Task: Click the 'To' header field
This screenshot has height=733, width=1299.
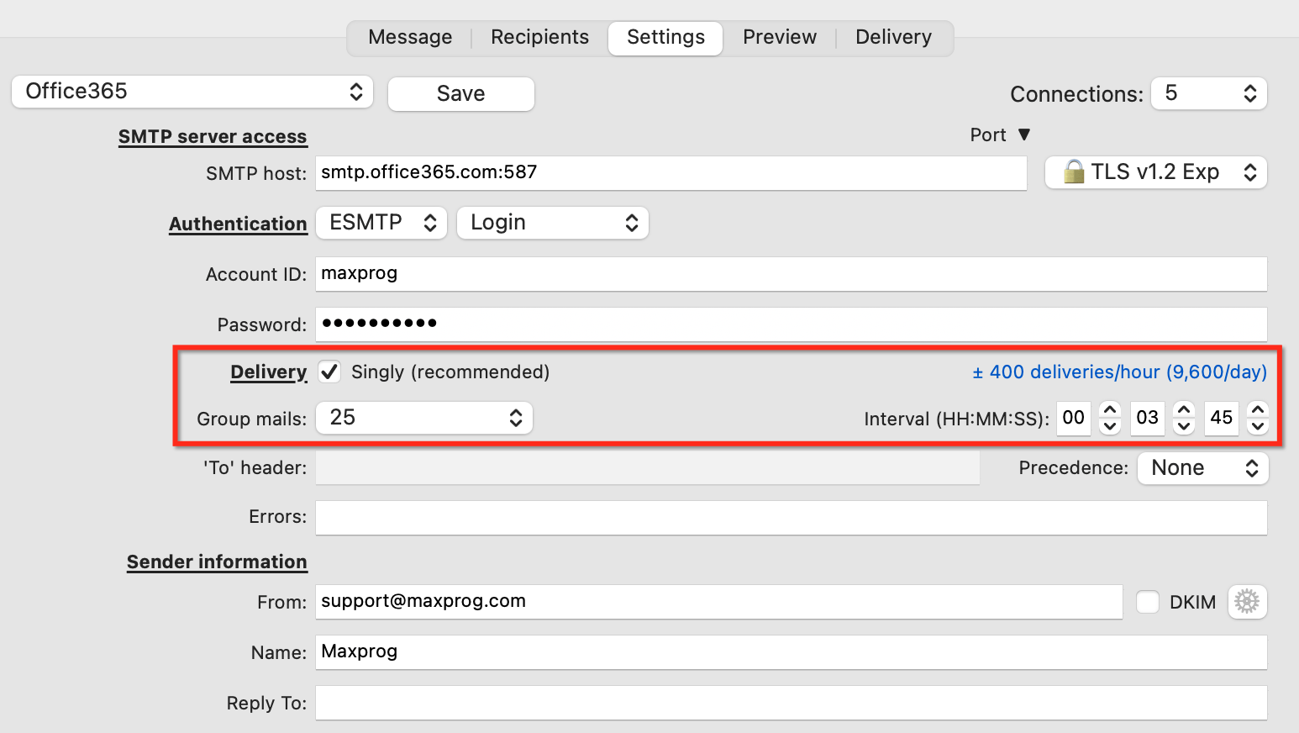Action: [x=648, y=468]
